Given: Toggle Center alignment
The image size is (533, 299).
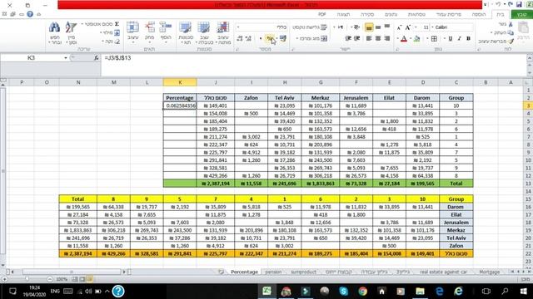Looking at the screenshot, I should click(x=378, y=39).
